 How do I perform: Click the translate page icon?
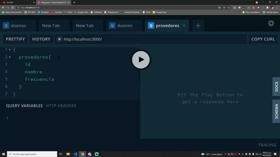click(219, 8)
